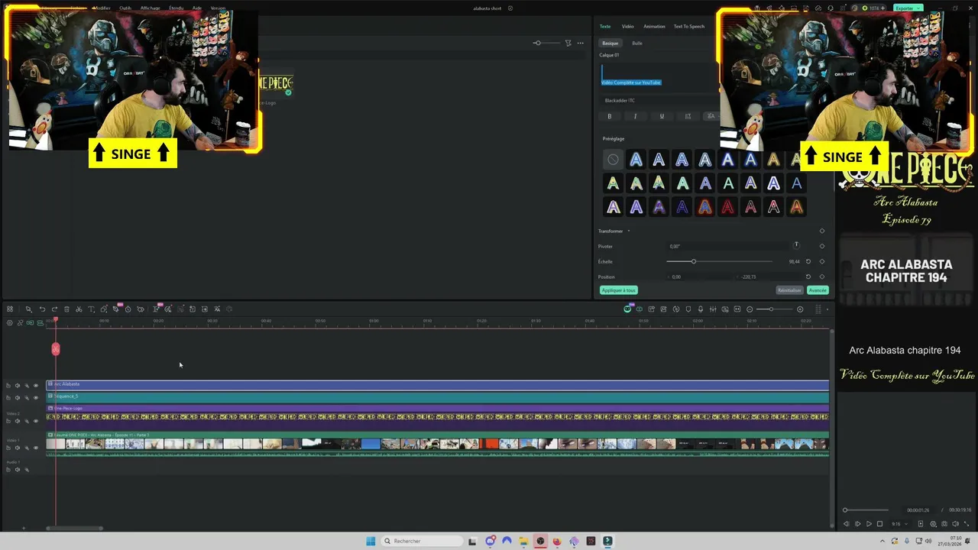This screenshot has height=550, width=978.
Task: Click the microphone voiceover icon
Action: pos(701,309)
